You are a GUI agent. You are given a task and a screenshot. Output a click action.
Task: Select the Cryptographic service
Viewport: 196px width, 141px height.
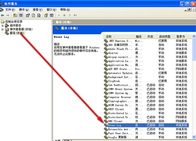tap(146, 101)
